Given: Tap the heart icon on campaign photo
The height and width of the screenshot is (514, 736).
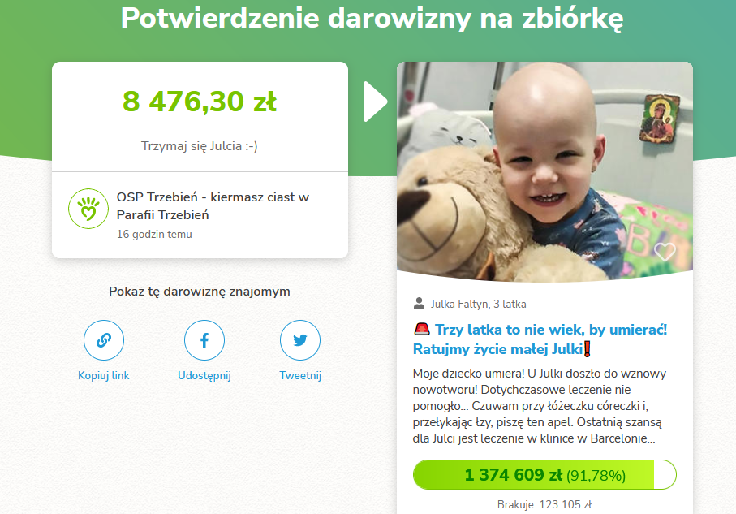Looking at the screenshot, I should [665, 252].
